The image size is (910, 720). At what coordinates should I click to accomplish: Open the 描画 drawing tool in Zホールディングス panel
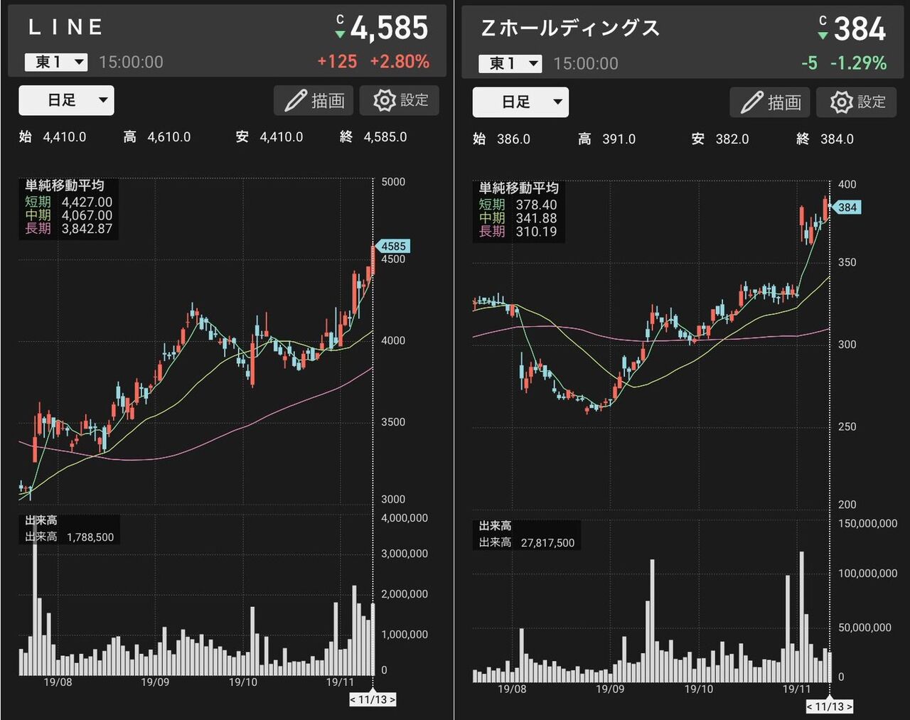coord(771,102)
